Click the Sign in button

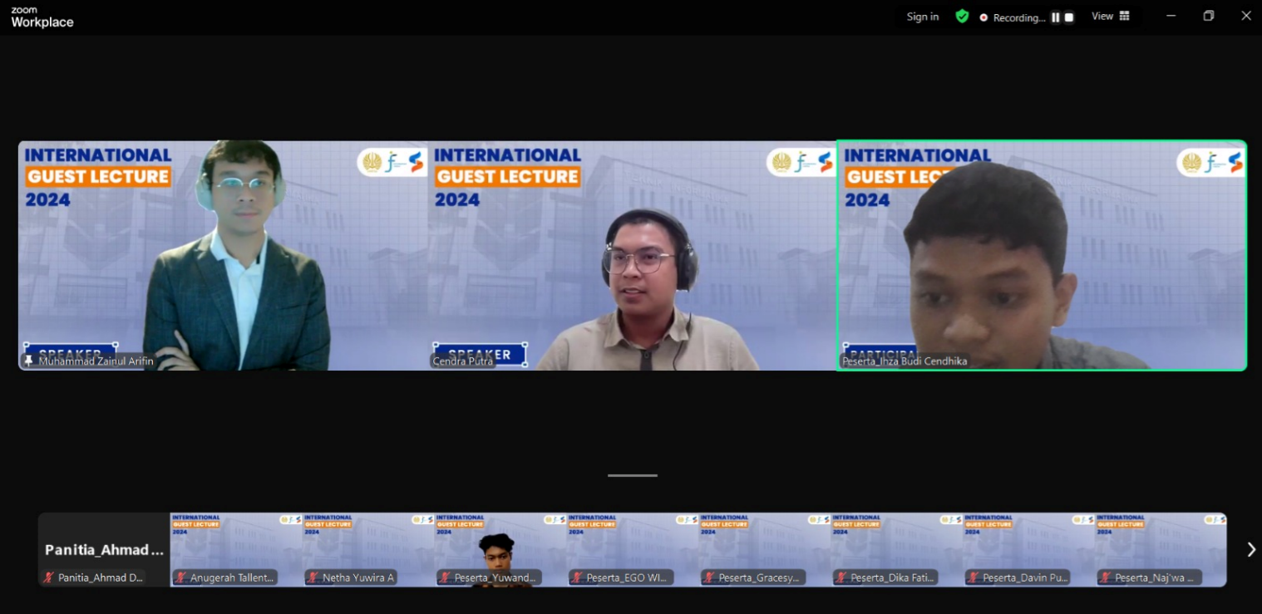click(923, 17)
